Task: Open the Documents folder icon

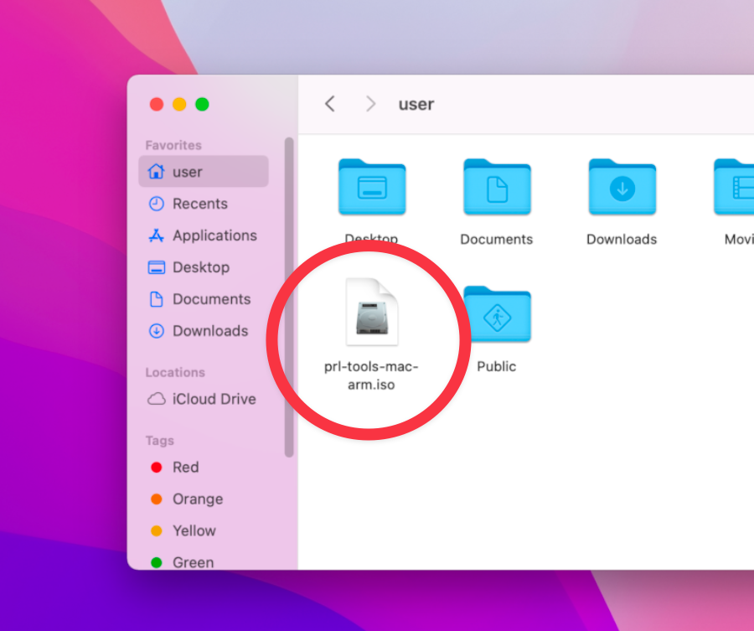Action: [496, 189]
